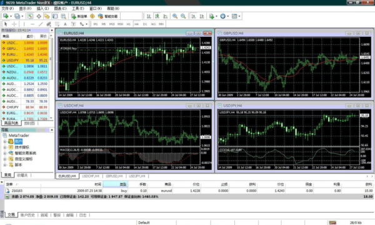Toggle Chart Shift
Image resolution: width=375 pixels, height=225 pixels.
click(202, 16)
